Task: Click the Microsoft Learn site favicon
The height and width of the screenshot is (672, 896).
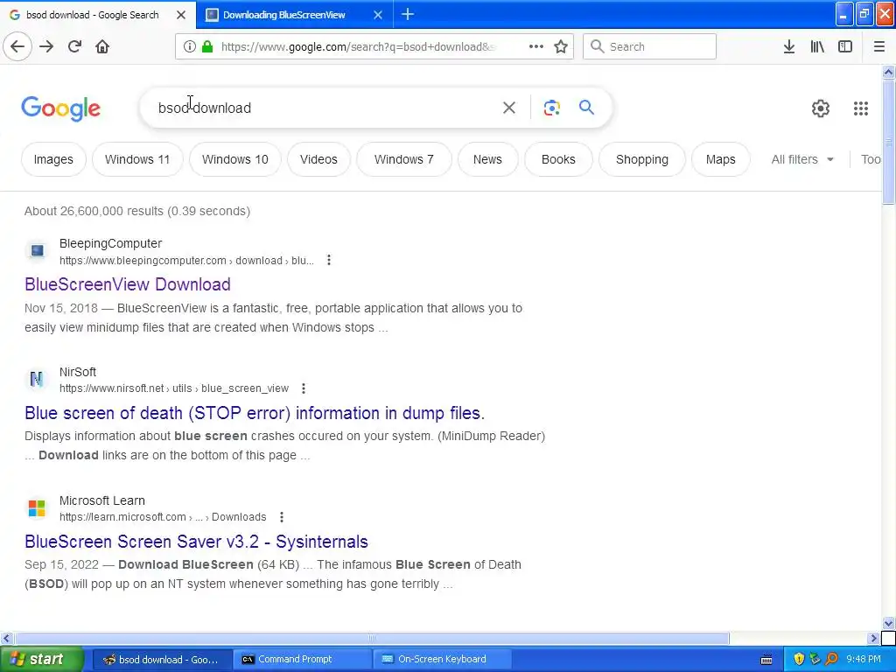Action: (x=37, y=507)
